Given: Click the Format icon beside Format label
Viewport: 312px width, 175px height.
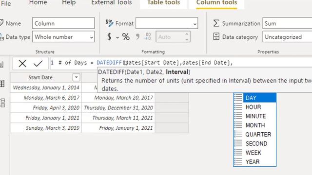Looking at the screenshot, I should click(x=109, y=23).
